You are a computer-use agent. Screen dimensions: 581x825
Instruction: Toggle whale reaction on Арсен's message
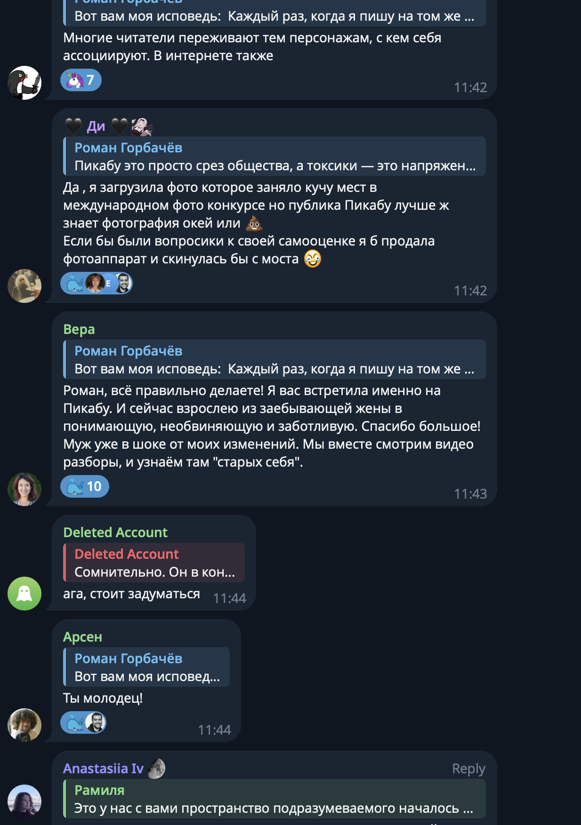75,722
